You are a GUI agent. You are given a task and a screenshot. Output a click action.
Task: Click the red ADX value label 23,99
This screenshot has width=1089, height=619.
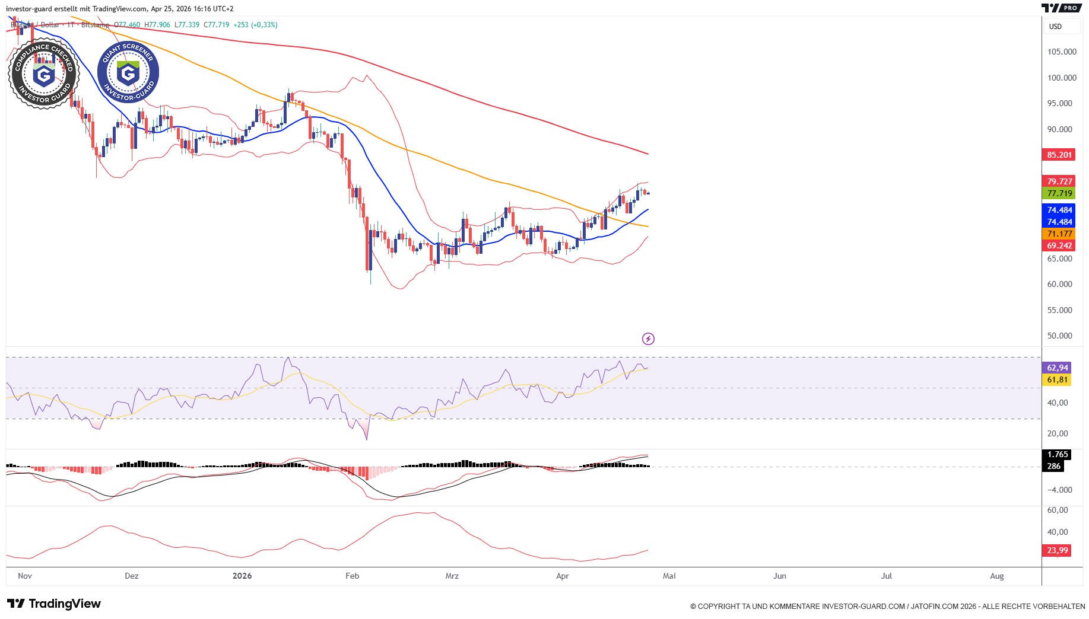[1057, 551]
